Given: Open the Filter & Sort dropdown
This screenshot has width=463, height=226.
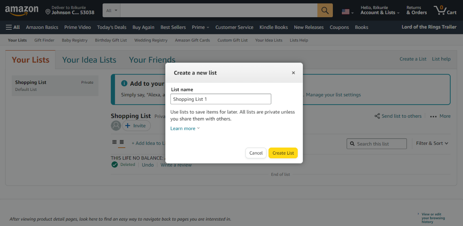Looking at the screenshot, I should point(432,143).
